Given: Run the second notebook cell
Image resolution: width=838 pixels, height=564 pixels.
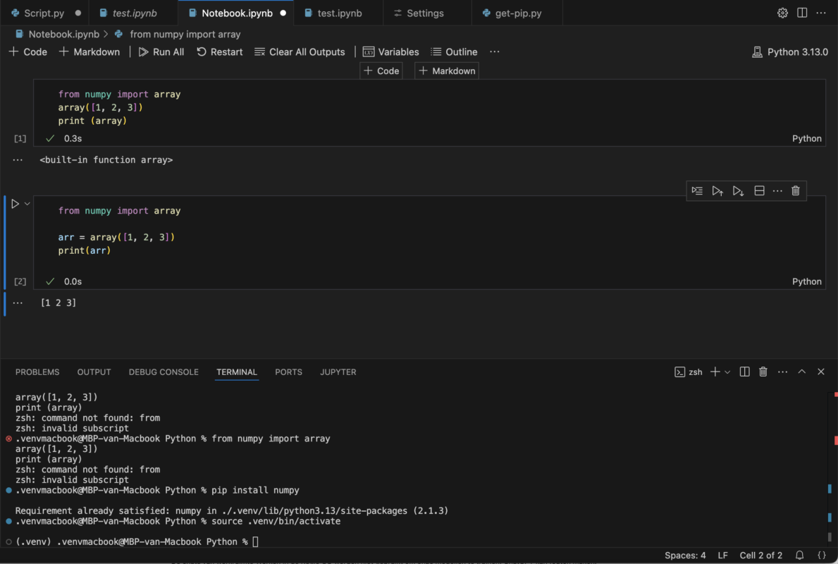Looking at the screenshot, I should click(15, 204).
